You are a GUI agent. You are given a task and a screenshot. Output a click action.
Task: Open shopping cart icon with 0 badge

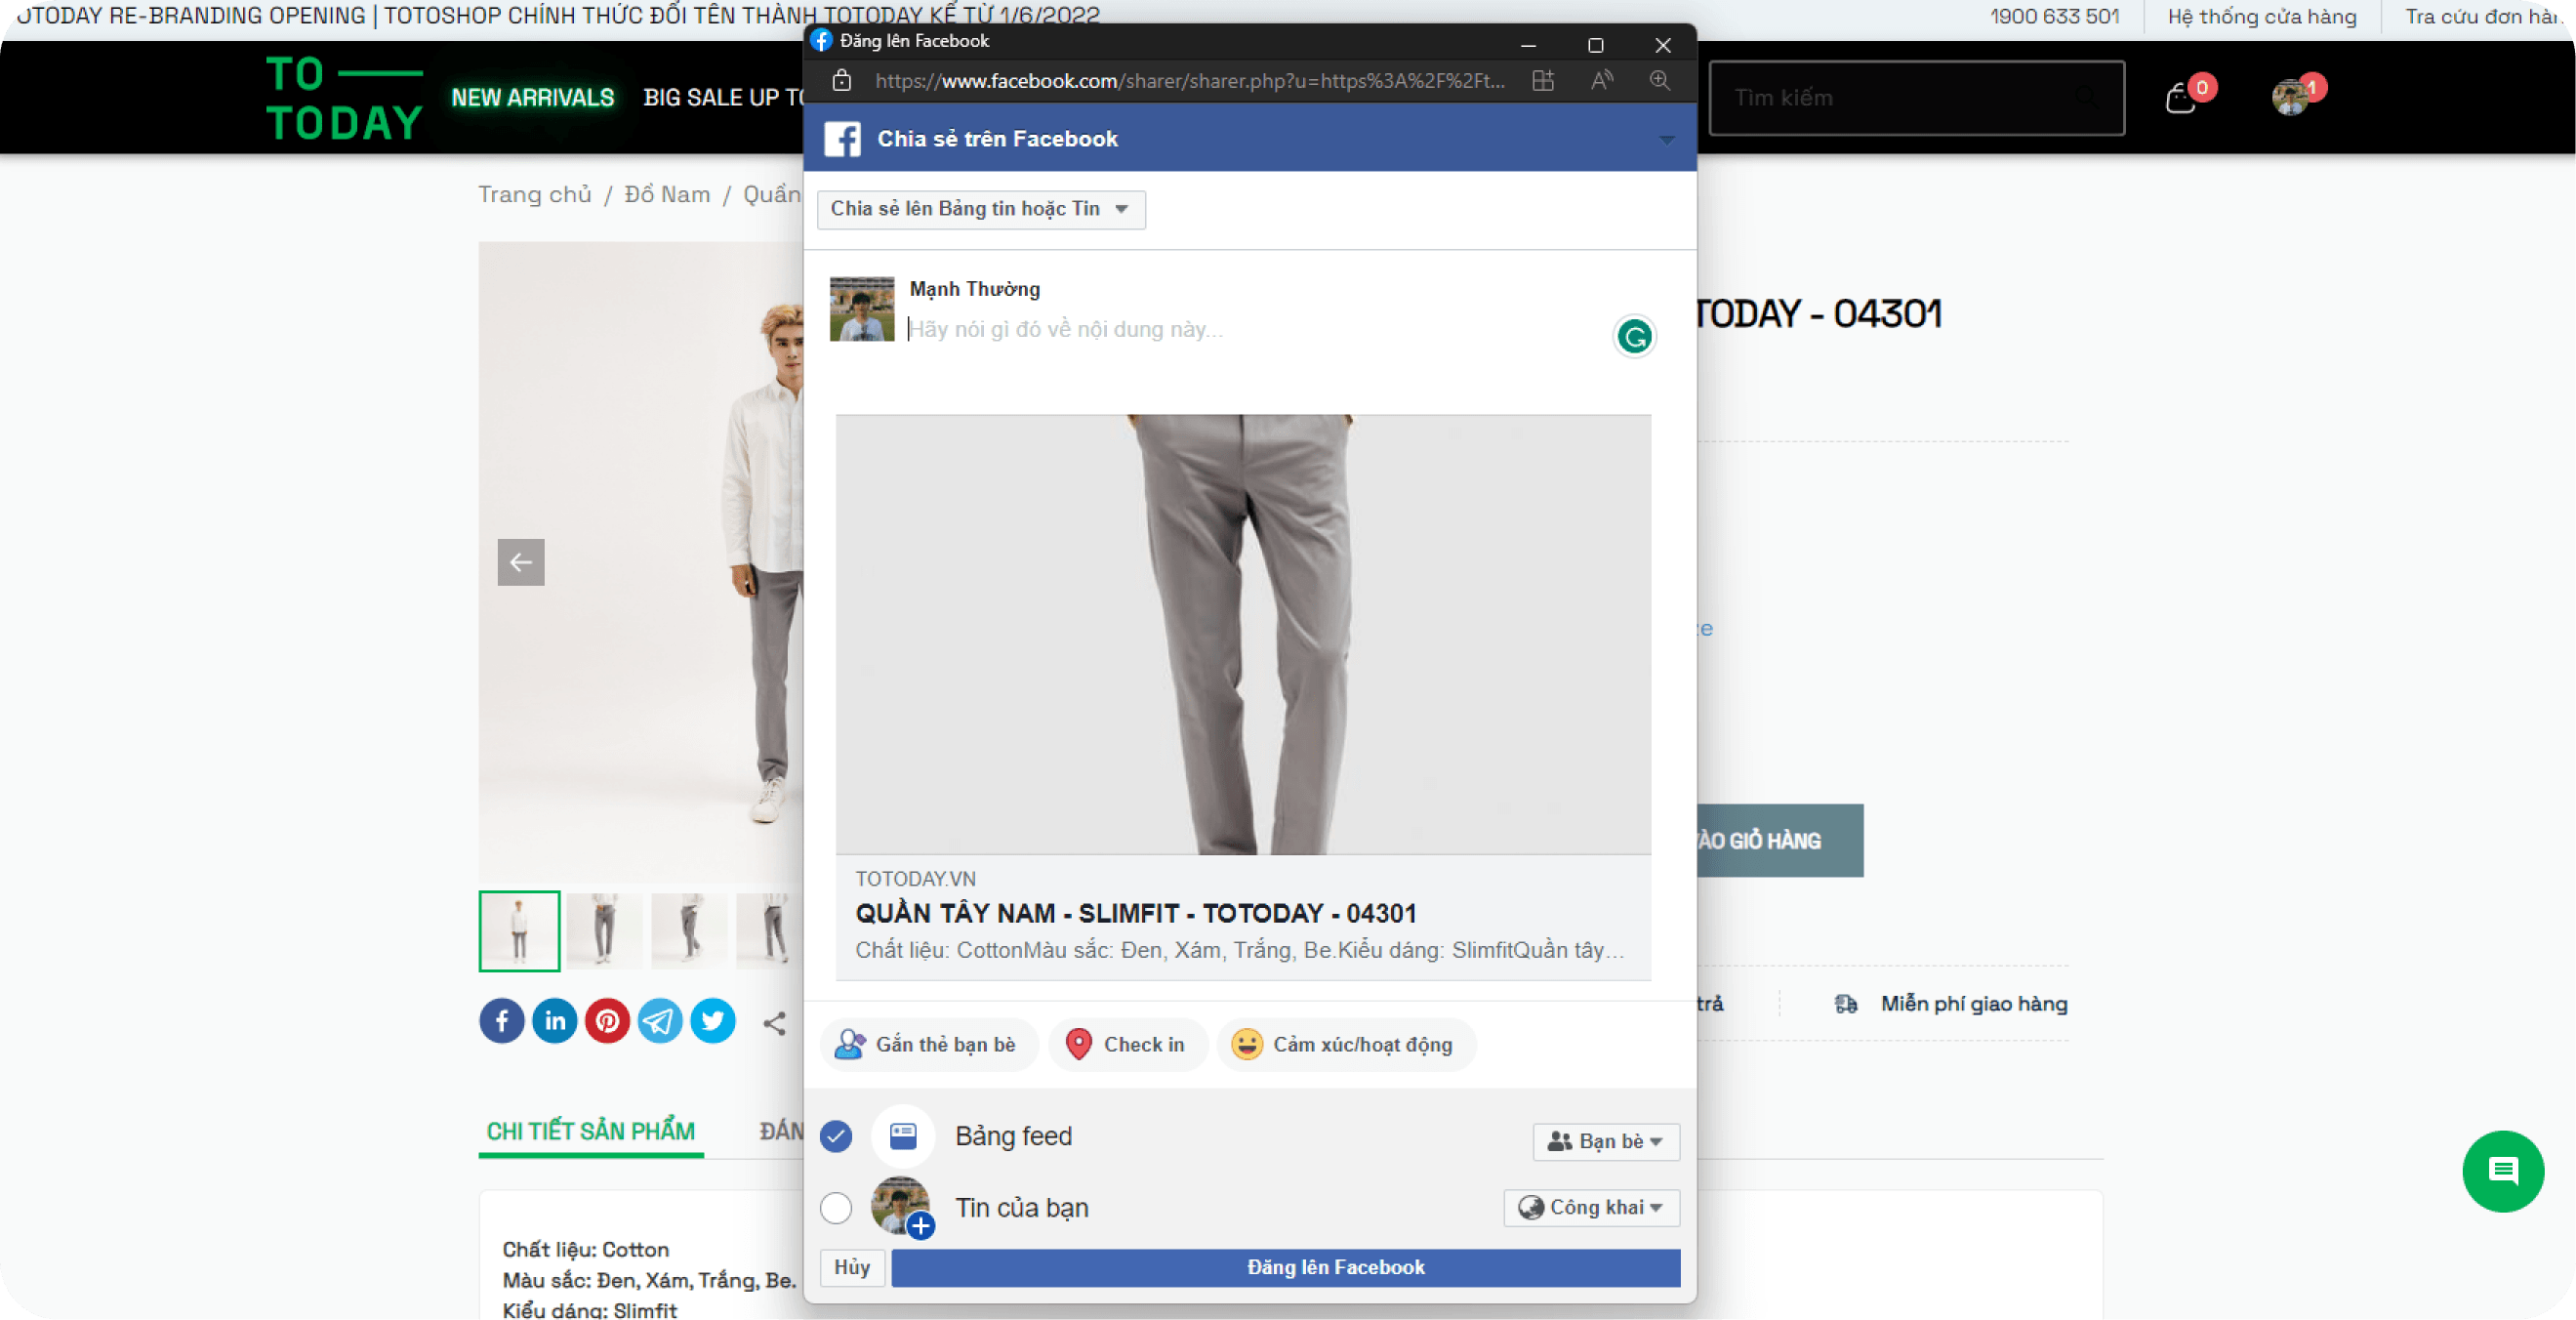(2181, 99)
